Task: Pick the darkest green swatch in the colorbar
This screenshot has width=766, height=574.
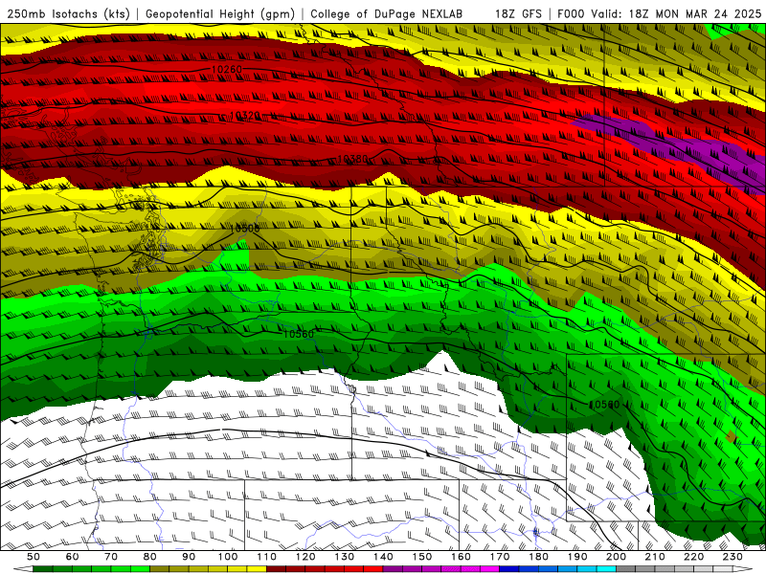Action: 43,569
